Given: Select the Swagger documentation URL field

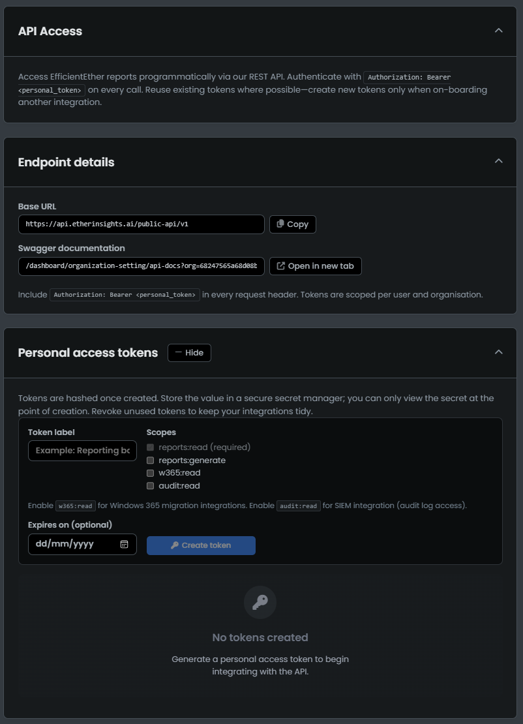Looking at the screenshot, I should click(x=142, y=266).
